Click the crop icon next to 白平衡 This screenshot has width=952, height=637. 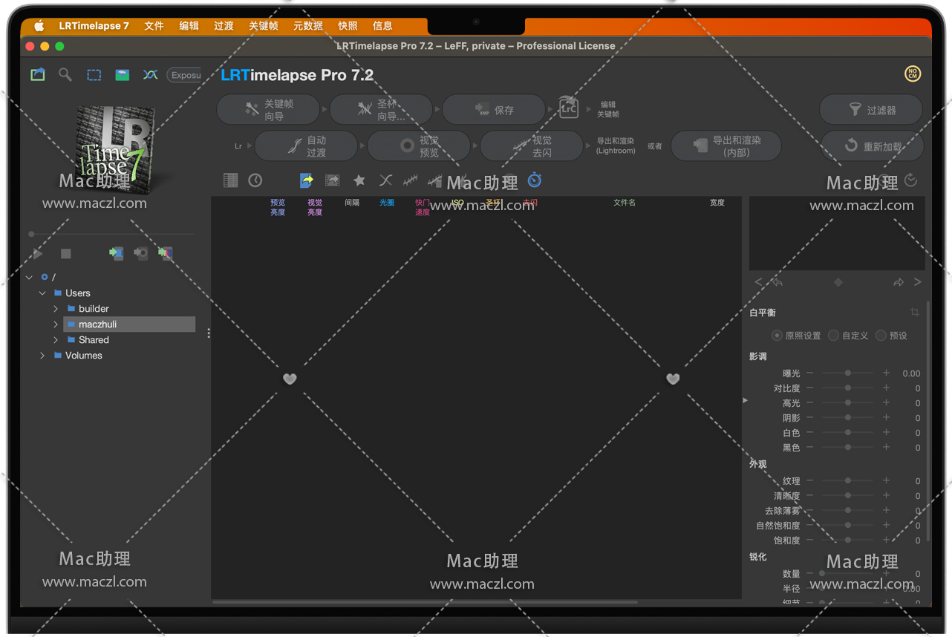(914, 312)
